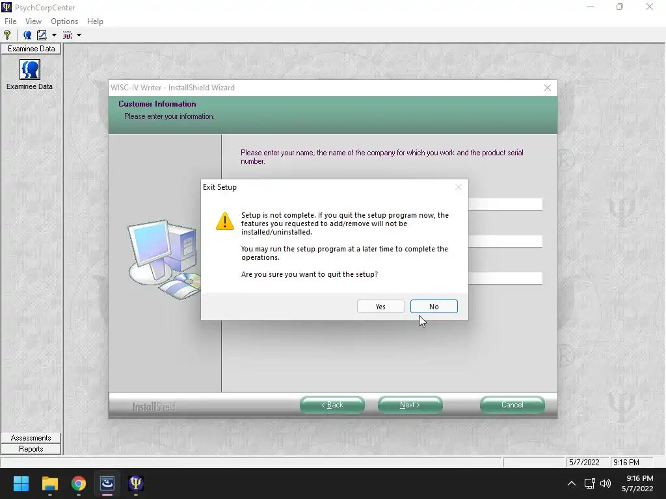
Task: Switch to Assessments sidebar tab
Action: click(x=31, y=438)
